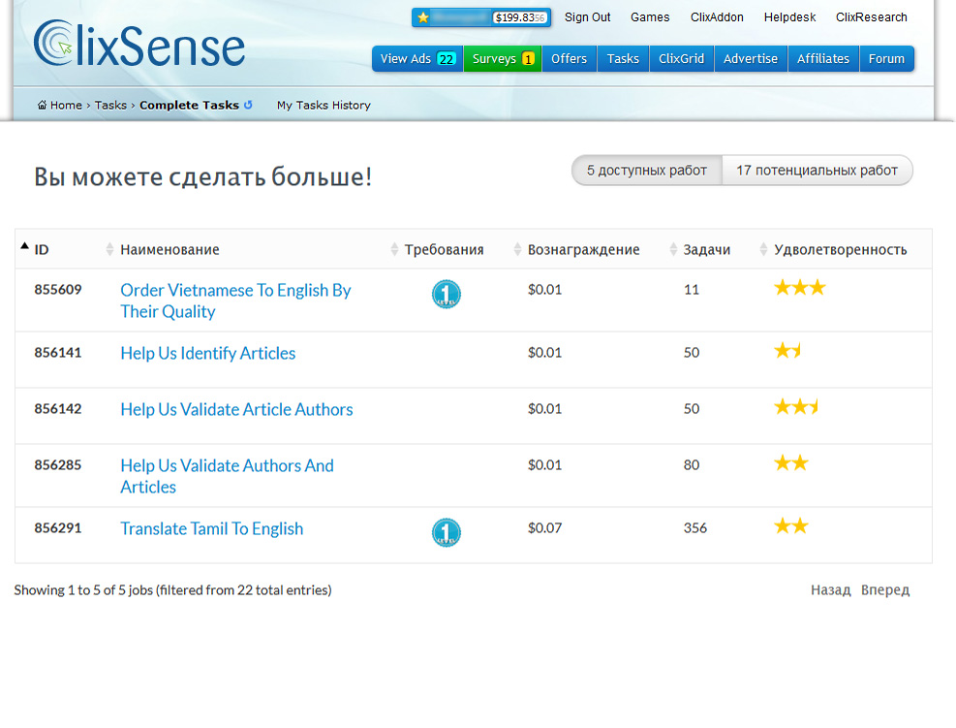Click the $0.07 reward value
Image resolution: width=956 pixels, height=728 pixels.
544,528
